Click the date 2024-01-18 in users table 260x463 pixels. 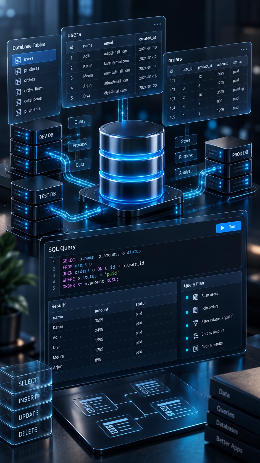point(148,77)
